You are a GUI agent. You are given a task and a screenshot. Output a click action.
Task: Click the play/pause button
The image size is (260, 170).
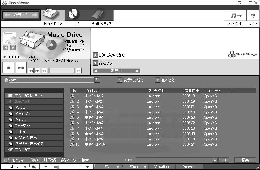pos(21,67)
